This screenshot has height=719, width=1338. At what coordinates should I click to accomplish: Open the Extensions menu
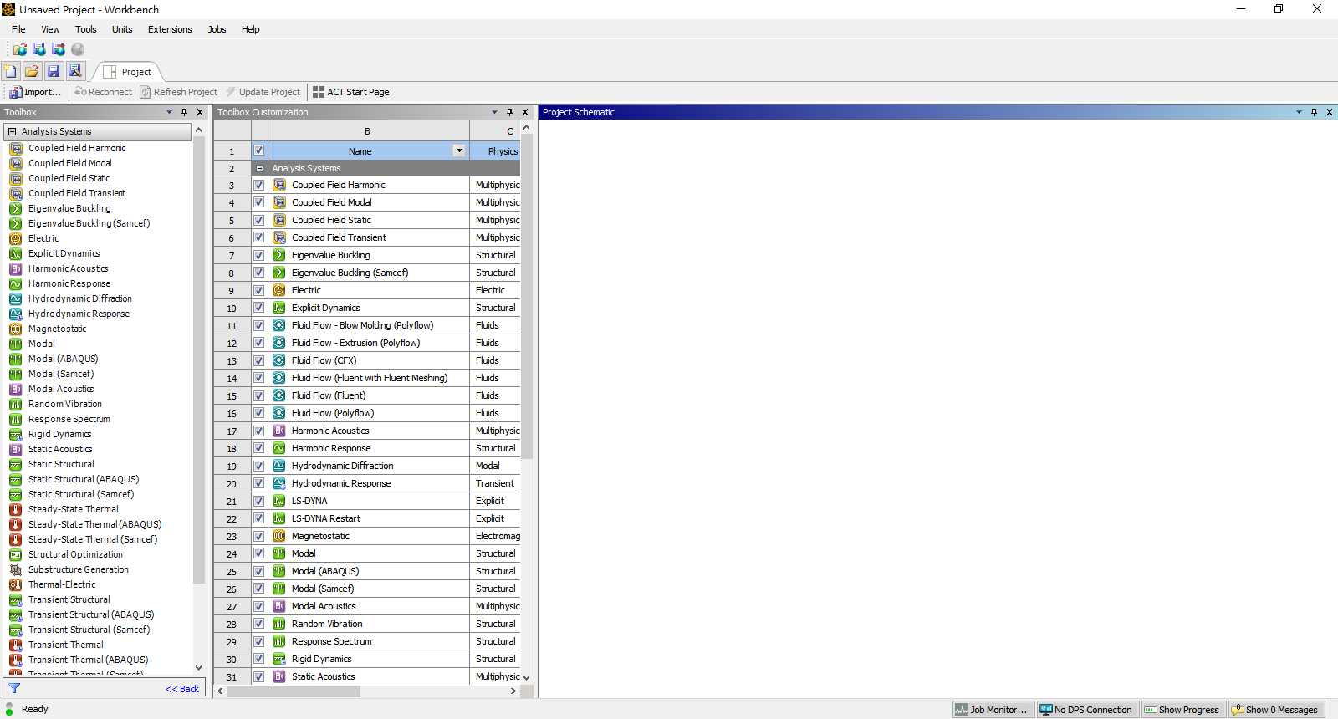[x=170, y=29]
